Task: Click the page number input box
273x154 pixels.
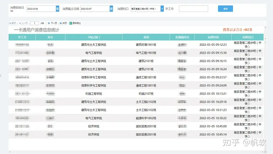Action: pyautogui.click(x=34, y=23)
